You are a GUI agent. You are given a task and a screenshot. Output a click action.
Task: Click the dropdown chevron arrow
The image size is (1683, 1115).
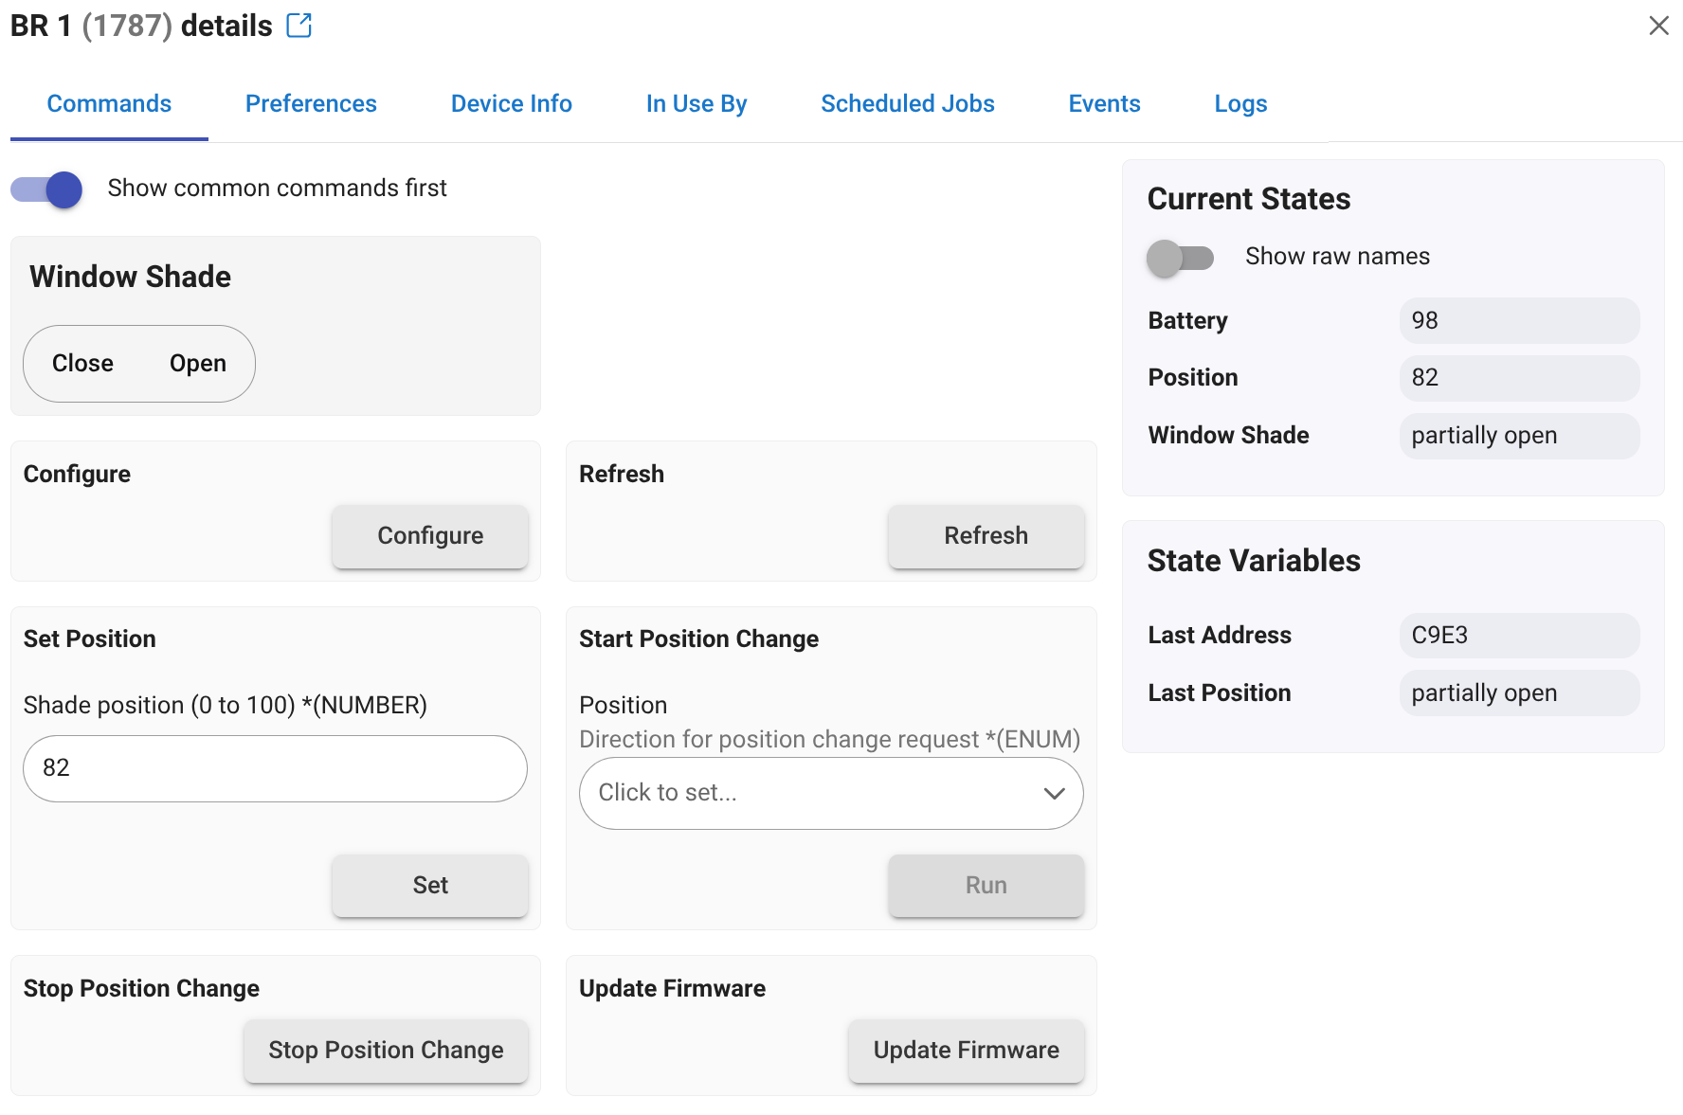(x=1054, y=793)
